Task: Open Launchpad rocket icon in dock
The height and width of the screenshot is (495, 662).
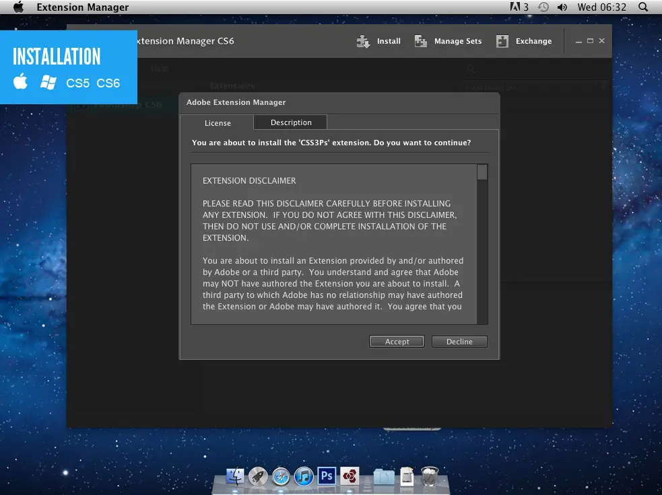Action: coord(258,476)
